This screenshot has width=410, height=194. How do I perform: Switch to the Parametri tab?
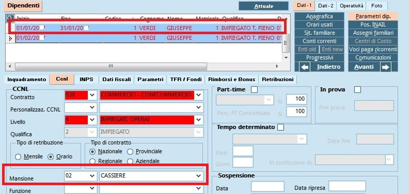150,79
